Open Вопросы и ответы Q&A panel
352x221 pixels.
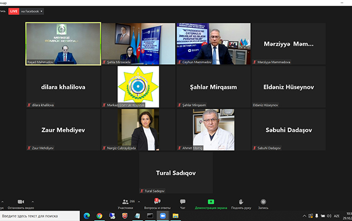pyautogui.click(x=158, y=203)
